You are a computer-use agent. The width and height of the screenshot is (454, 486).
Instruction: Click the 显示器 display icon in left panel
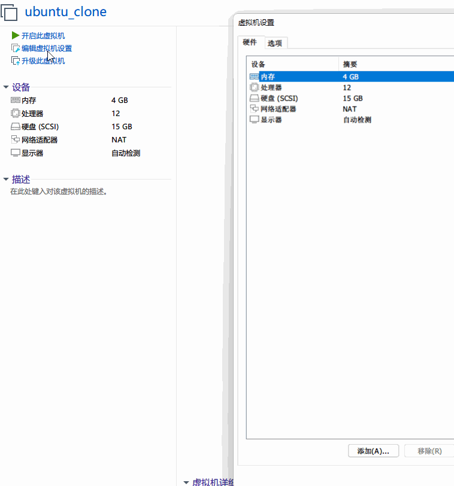pyautogui.click(x=16, y=153)
